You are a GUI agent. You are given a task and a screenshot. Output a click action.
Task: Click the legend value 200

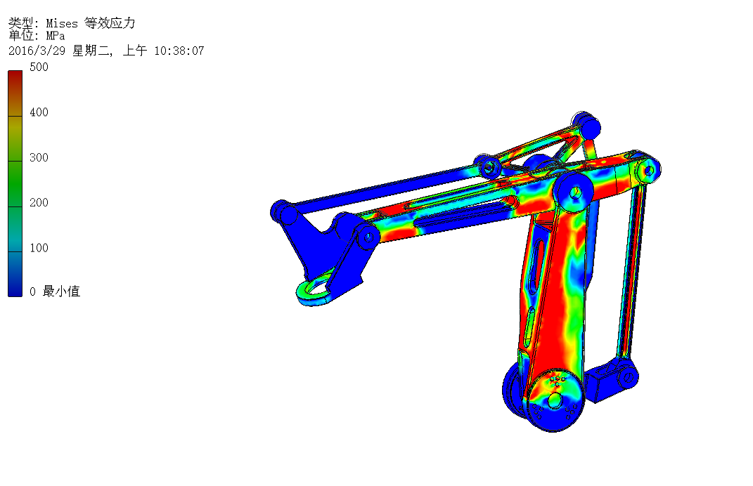[39, 202]
